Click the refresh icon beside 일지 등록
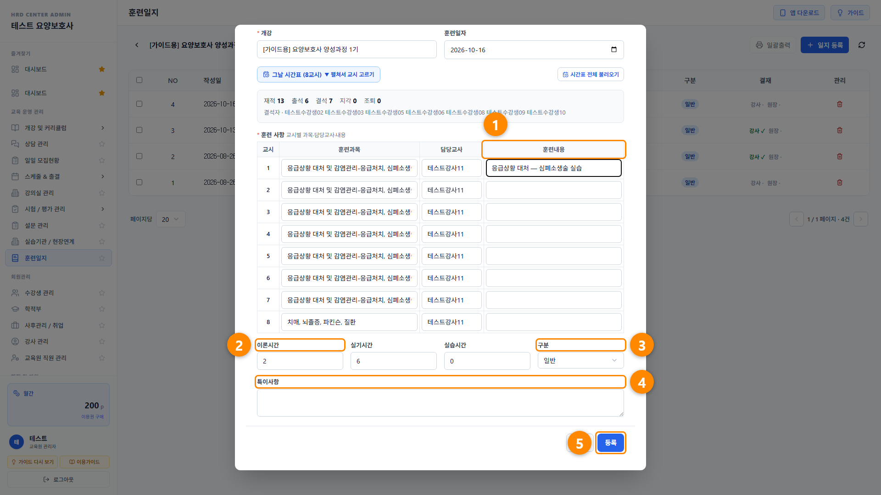 (862, 45)
